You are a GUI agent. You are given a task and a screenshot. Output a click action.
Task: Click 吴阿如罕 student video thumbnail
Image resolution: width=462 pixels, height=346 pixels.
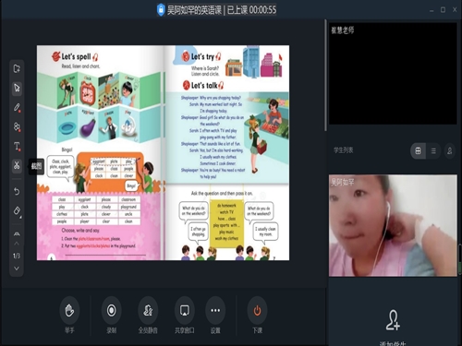point(393,225)
